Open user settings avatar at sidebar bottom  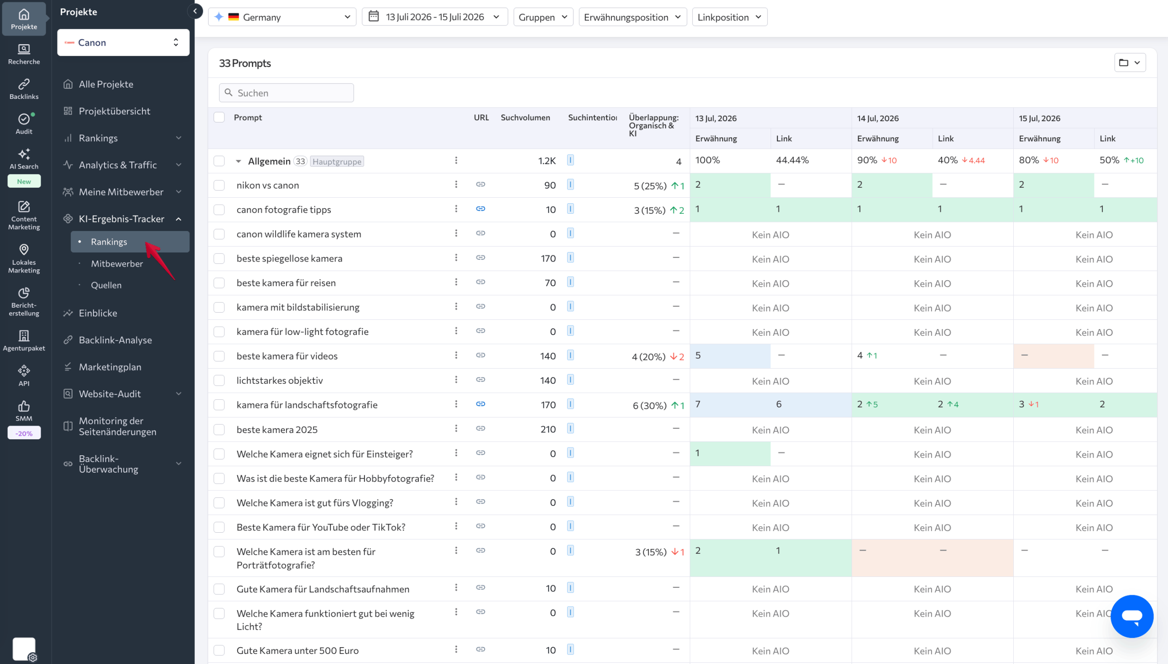click(24, 649)
